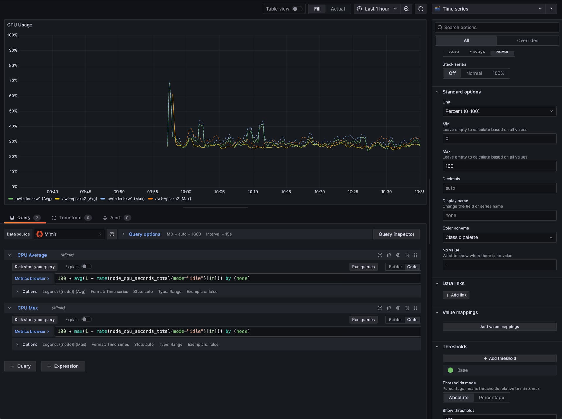
Task: Click the query options help circle icon
Action: (112, 234)
